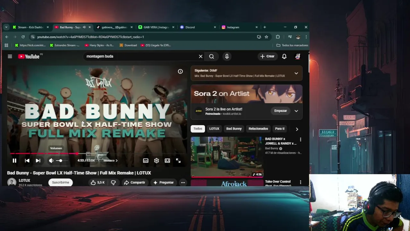Select the Todos filter chip
Viewport: 410px width, 231px height.
(x=198, y=129)
